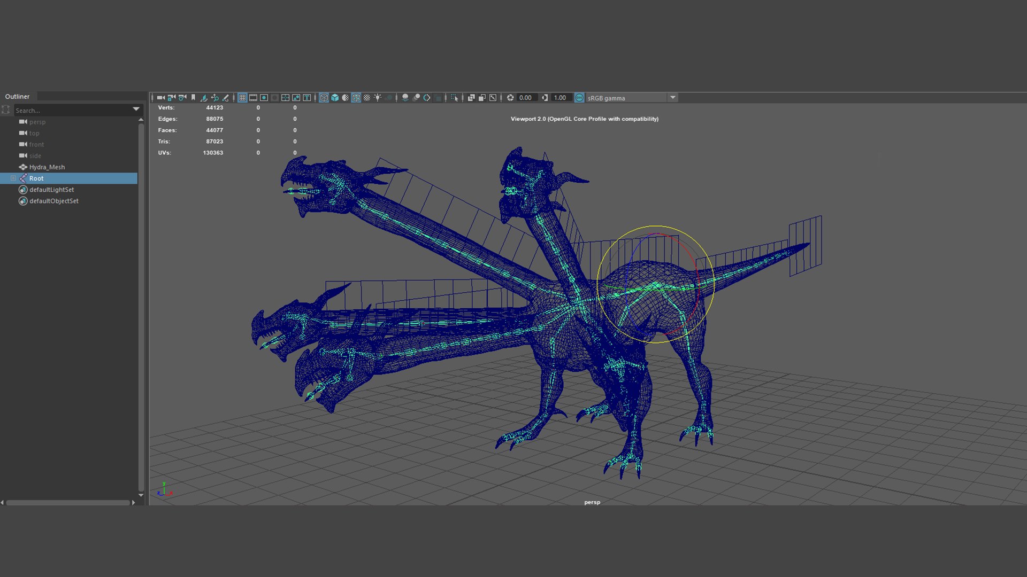The image size is (1027, 577).
Task: Expand the Root joint hierarchy
Action: pos(13,178)
